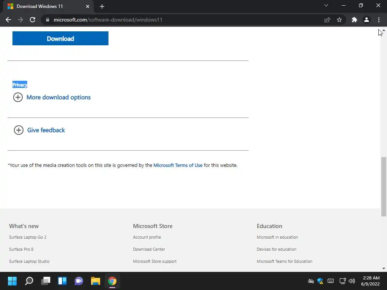The image size is (387, 290).
Task: Open Download Center footer link
Action: pyautogui.click(x=149, y=249)
